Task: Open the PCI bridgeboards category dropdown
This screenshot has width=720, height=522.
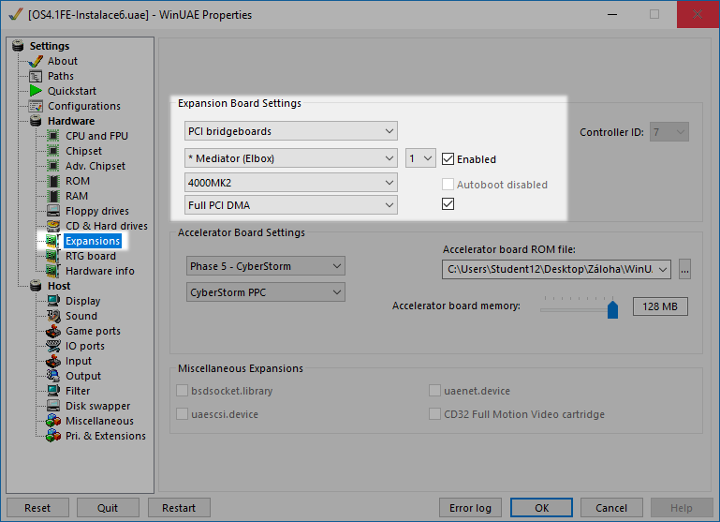Action: (291, 131)
